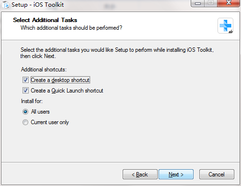Cancel the iOS Toolkit setup
The height and width of the screenshot is (186, 241).
tap(217, 174)
